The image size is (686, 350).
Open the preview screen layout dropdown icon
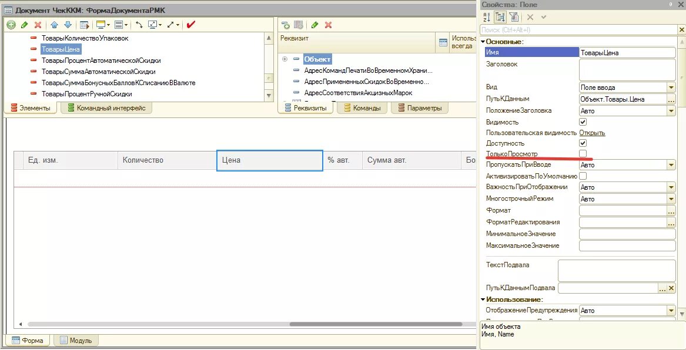tap(102, 25)
